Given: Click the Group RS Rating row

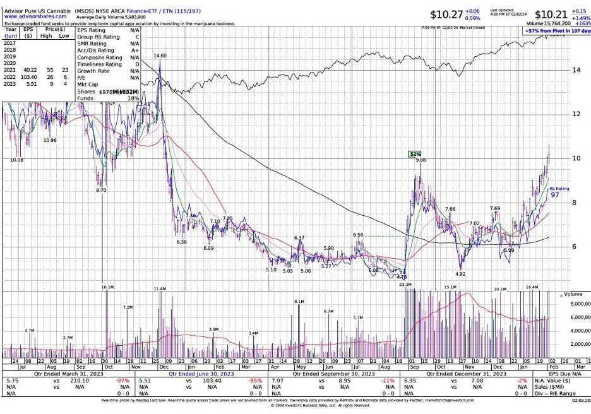Looking at the screenshot, I should (x=108, y=37).
